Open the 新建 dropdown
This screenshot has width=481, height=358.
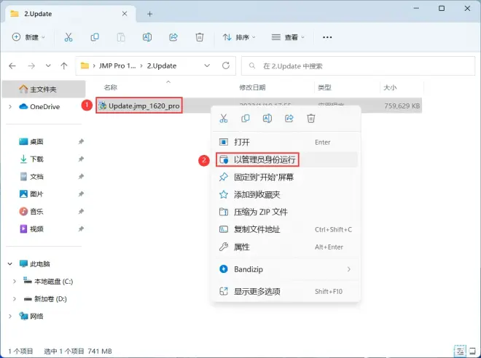point(28,37)
